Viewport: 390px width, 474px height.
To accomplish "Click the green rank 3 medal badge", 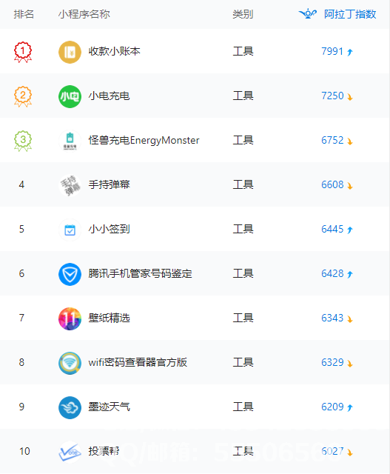I will coord(23,141).
